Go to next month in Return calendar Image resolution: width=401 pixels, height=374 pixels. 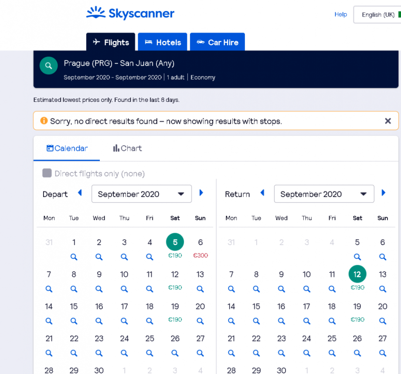[383, 193]
